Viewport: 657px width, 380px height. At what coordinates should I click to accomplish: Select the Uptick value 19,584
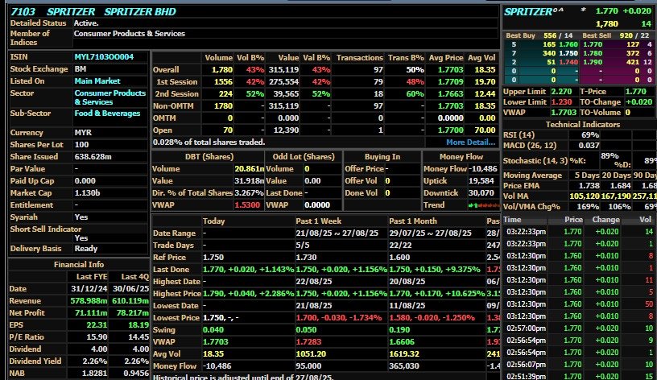pyautogui.click(x=481, y=181)
